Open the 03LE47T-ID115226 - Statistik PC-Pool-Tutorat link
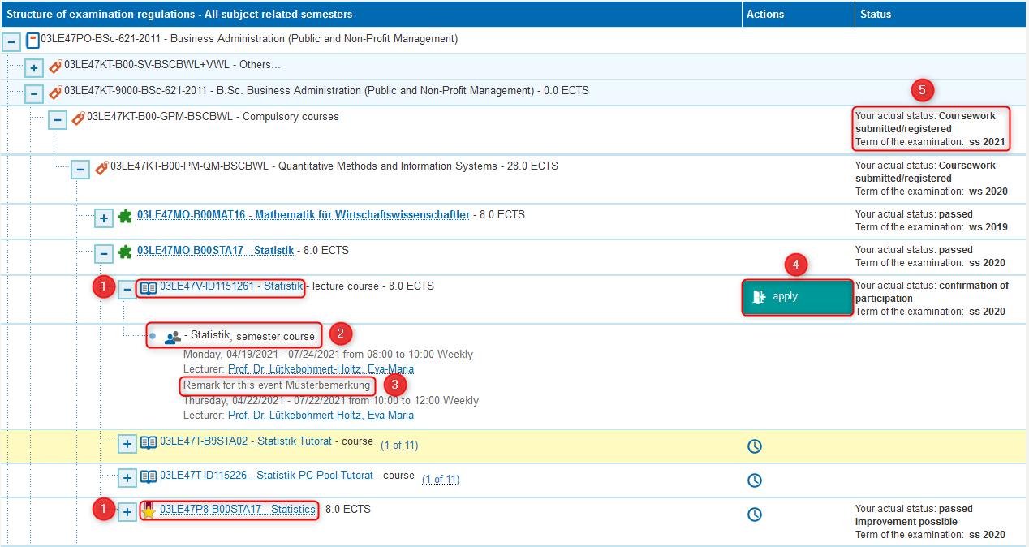 tap(266, 476)
